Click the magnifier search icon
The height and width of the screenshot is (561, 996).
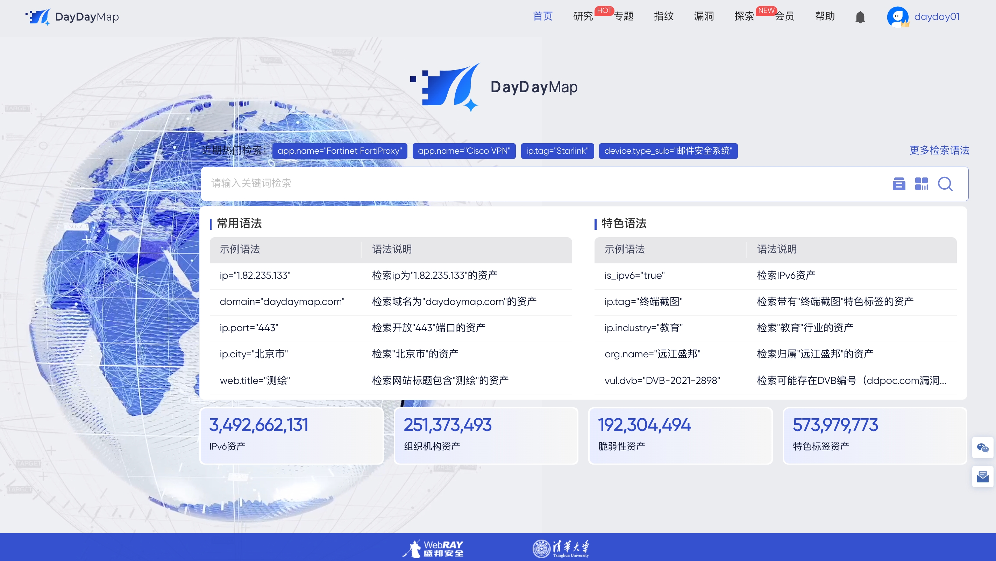coord(945,184)
